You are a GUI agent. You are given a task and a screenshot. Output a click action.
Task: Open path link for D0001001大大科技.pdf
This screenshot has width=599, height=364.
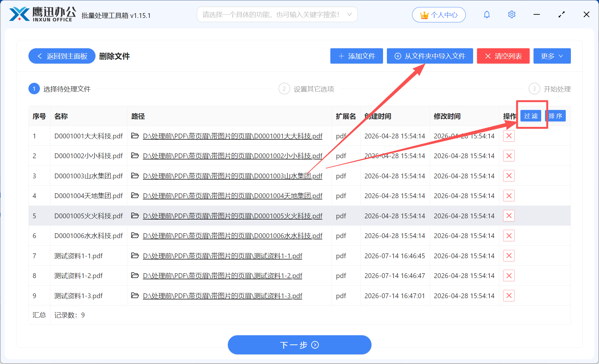(233, 136)
